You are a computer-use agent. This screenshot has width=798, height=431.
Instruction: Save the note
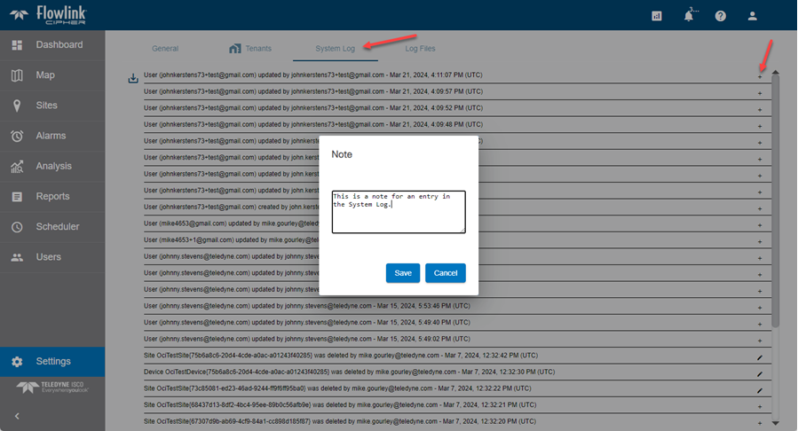click(403, 273)
